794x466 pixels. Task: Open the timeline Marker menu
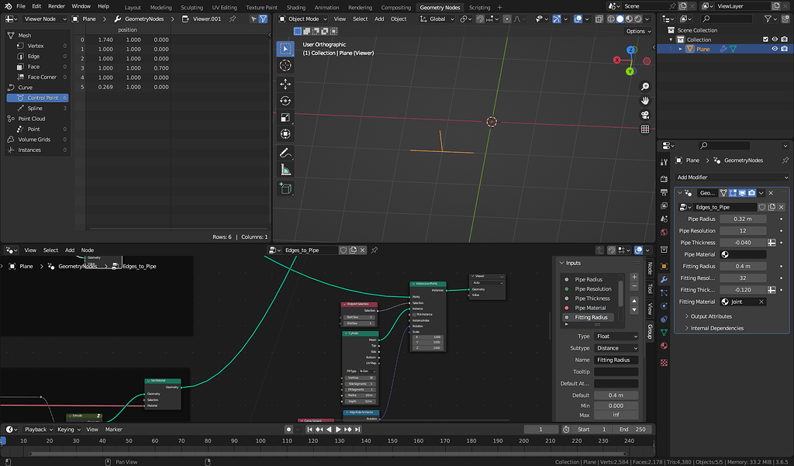[113, 429]
